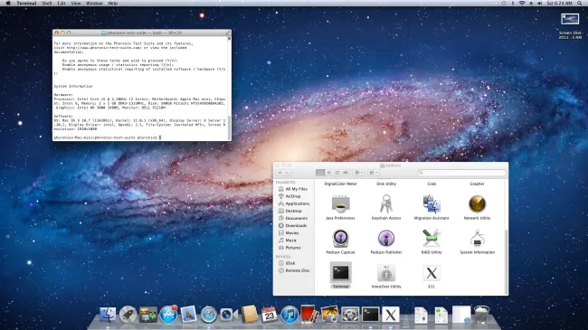Switch Finder to icon view

pyautogui.click(x=320, y=173)
